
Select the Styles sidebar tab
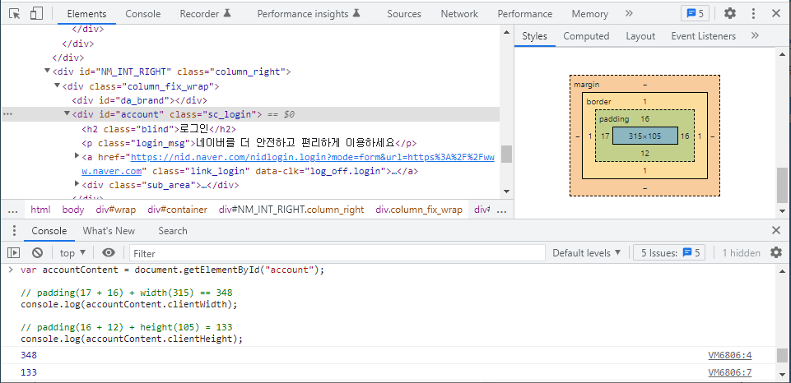tap(534, 36)
